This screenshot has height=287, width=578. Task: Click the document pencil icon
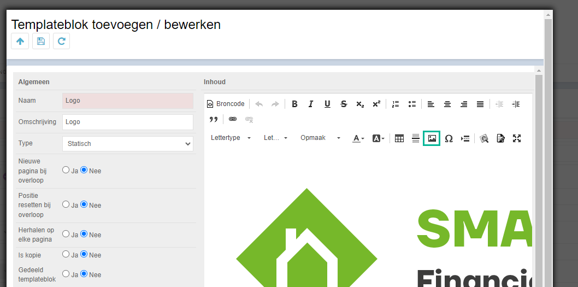click(x=500, y=138)
